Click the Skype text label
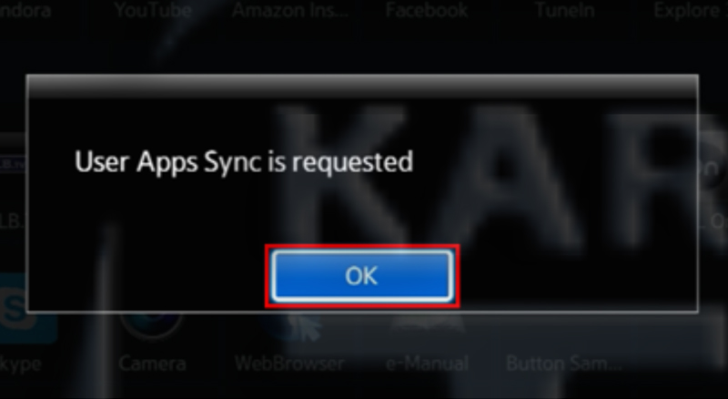 coord(20,364)
